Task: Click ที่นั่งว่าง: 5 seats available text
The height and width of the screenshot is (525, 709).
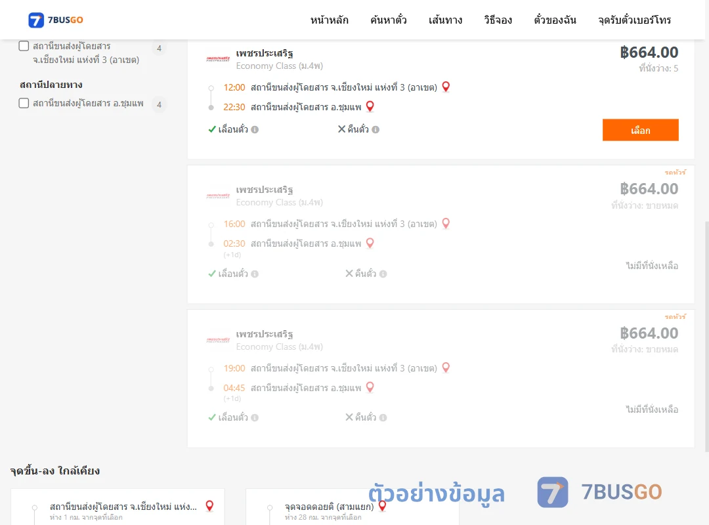Action: (658, 69)
